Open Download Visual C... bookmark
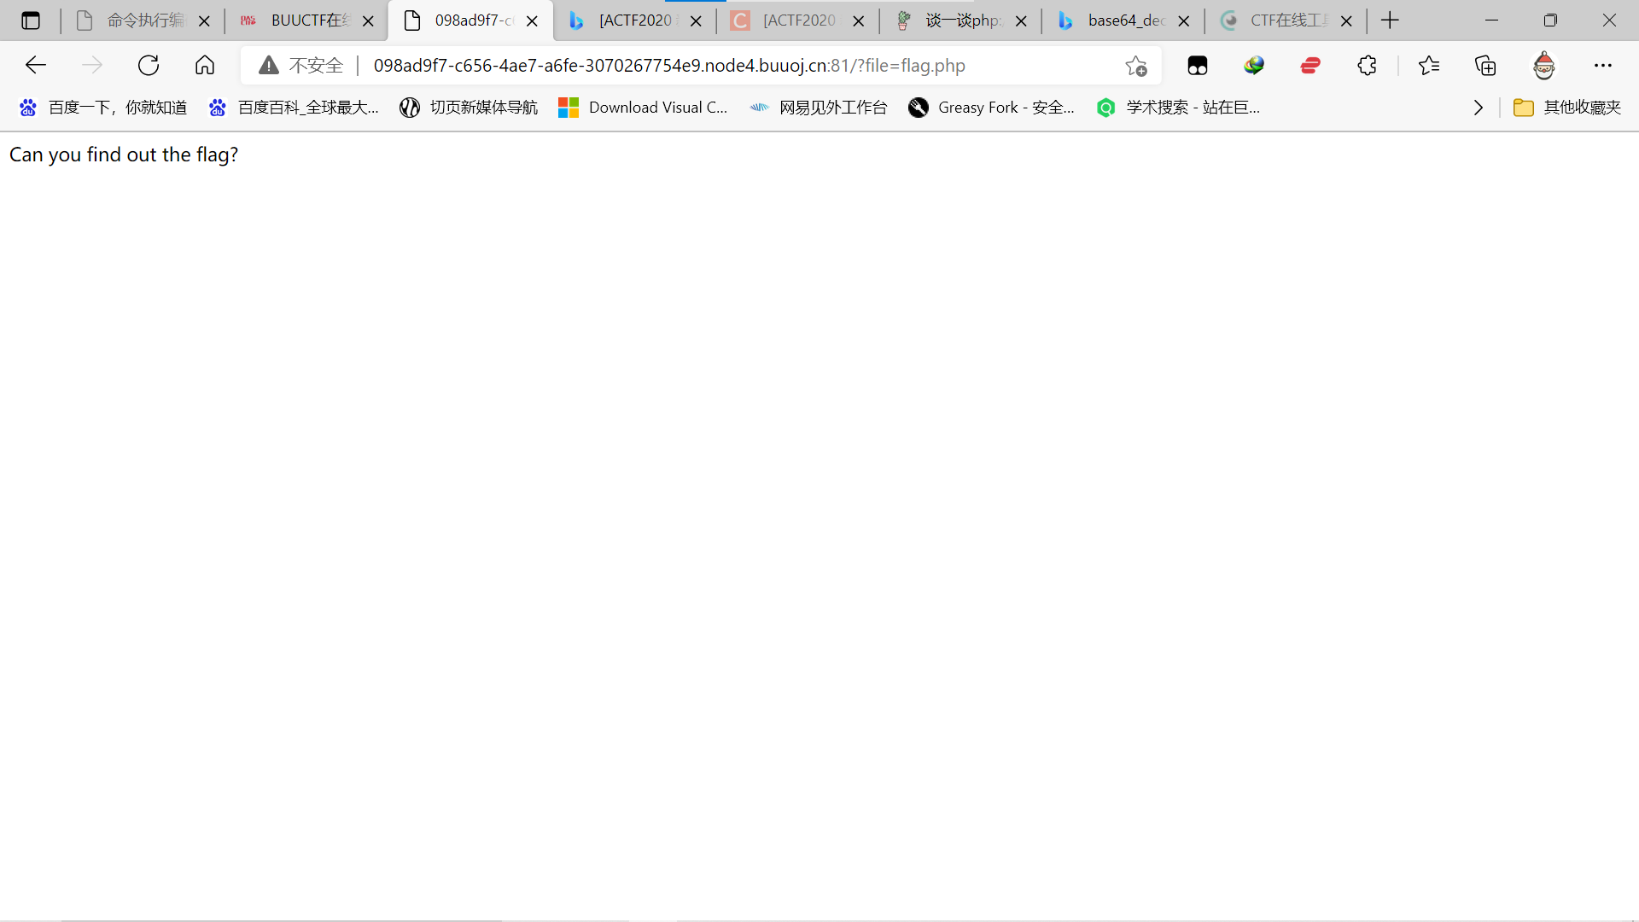This screenshot has height=922, width=1639. [643, 108]
